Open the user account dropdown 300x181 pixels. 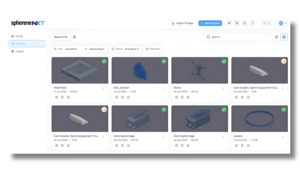283,23
